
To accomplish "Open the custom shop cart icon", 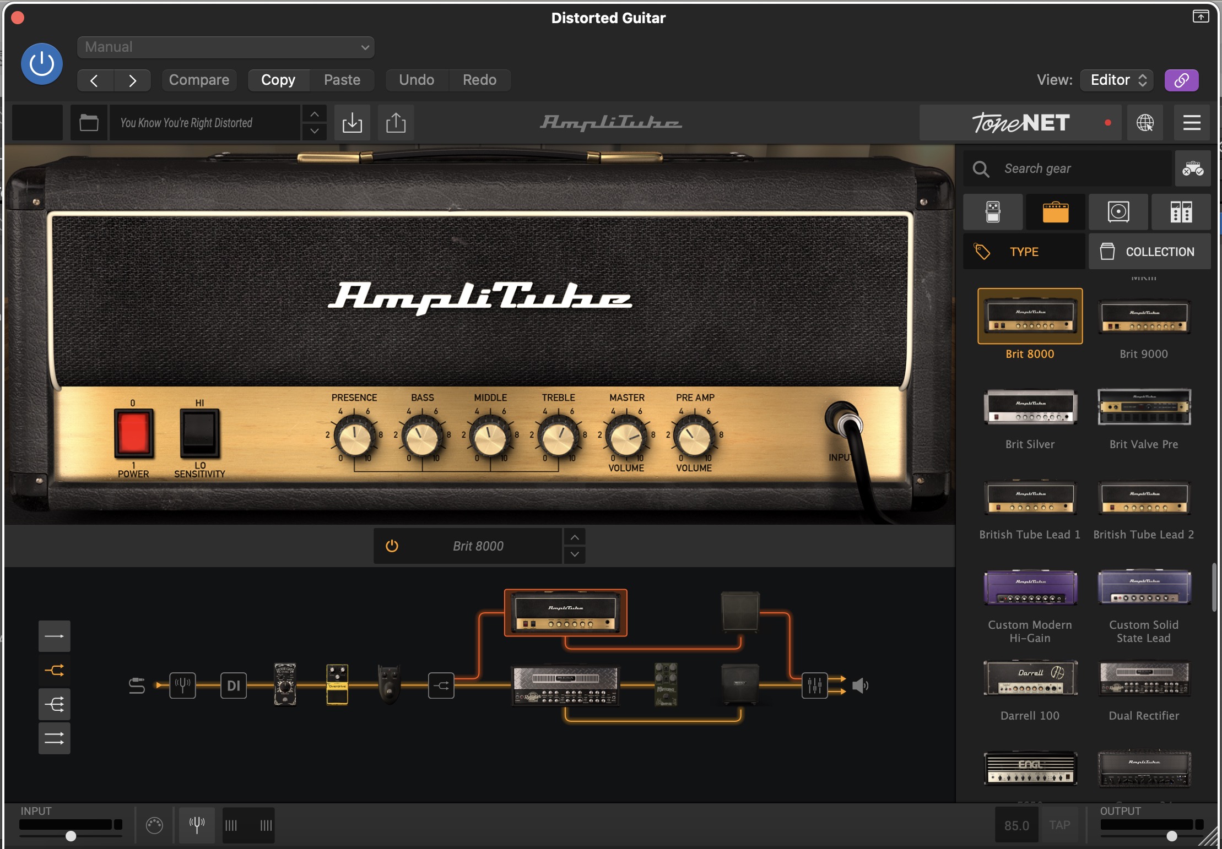I will (1193, 168).
